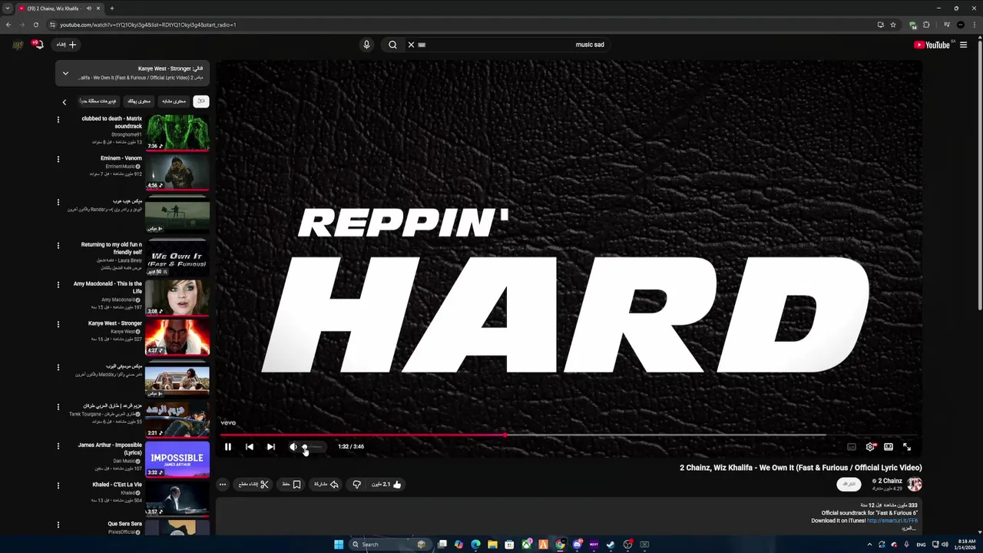Open more actions three-dot button below video
Viewport: 983px width, 553px height.
click(x=223, y=484)
